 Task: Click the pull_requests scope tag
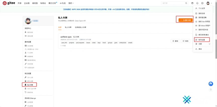pyautogui.click(x=80, y=43)
